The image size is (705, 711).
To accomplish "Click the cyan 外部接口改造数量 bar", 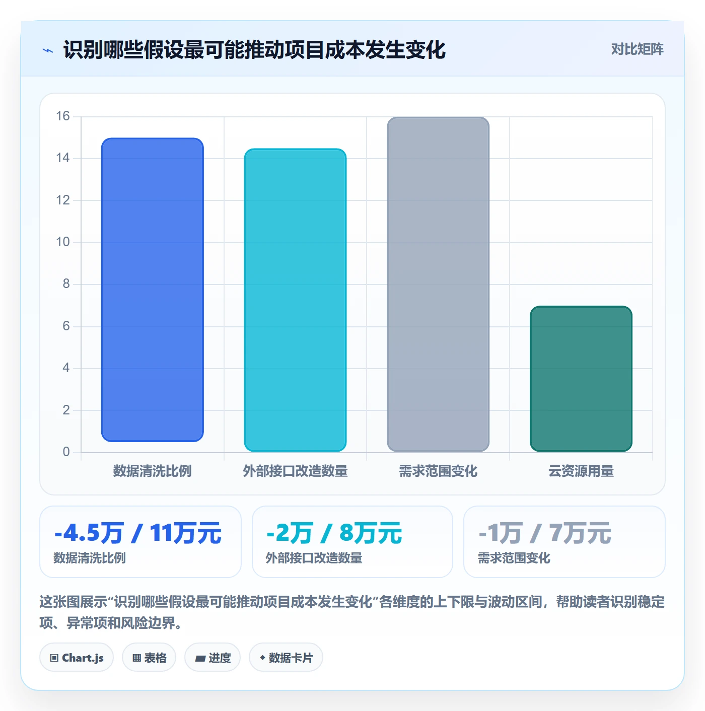I will (295, 300).
